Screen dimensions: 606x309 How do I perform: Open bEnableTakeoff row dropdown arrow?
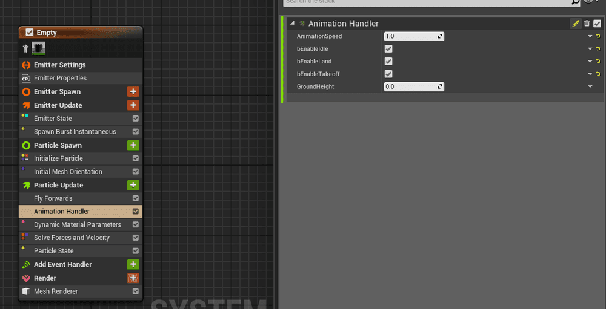590,74
